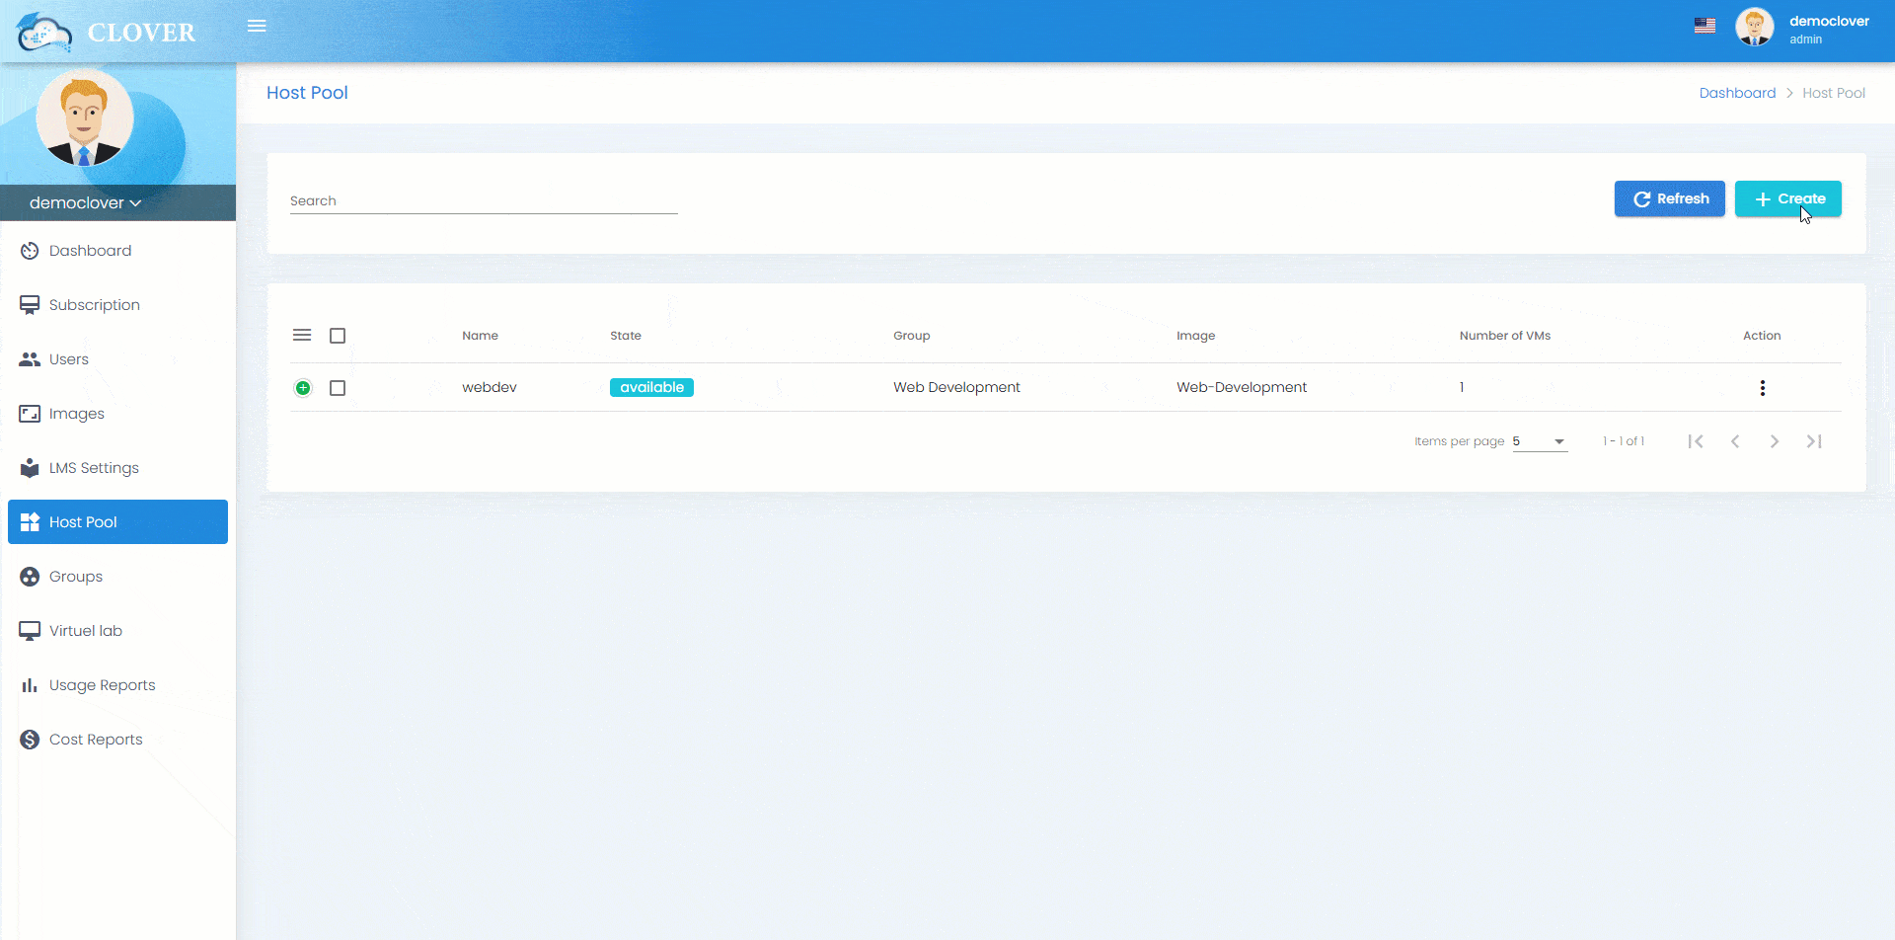The image size is (1895, 940).
Task: Open the items per page dropdown
Action: click(1540, 441)
